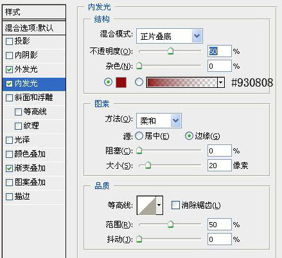Tick the 消除锯齿 anti-alias checkbox
Viewport: 282px width, 258px height.
pyautogui.click(x=175, y=205)
